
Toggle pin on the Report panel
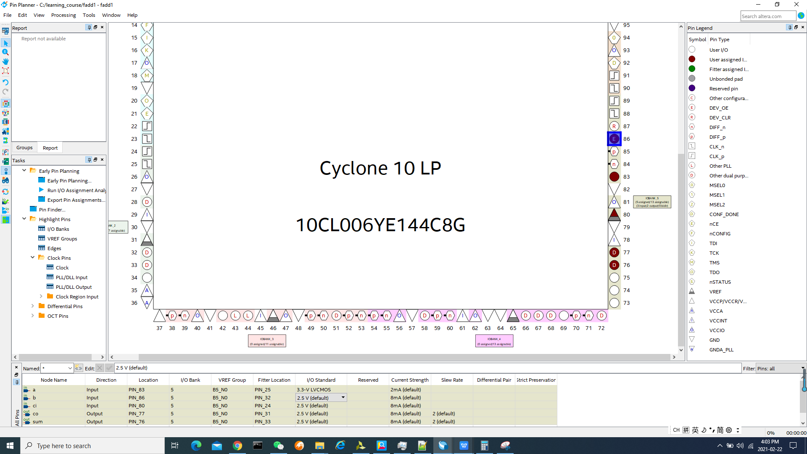(x=89, y=27)
